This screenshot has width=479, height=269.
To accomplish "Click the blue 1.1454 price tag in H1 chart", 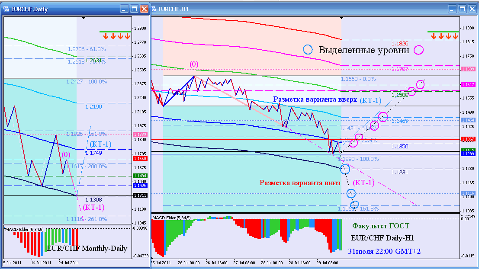I will tap(468, 120).
